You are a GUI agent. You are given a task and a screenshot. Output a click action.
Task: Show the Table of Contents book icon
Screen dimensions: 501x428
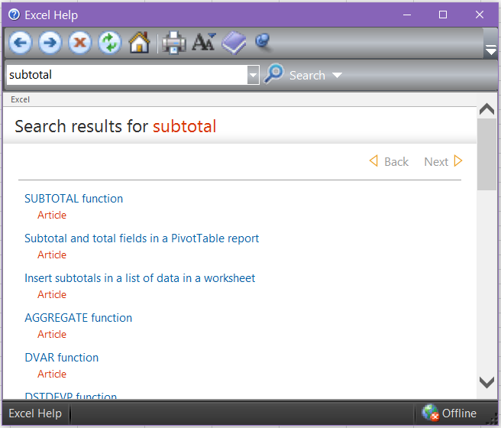tap(234, 43)
